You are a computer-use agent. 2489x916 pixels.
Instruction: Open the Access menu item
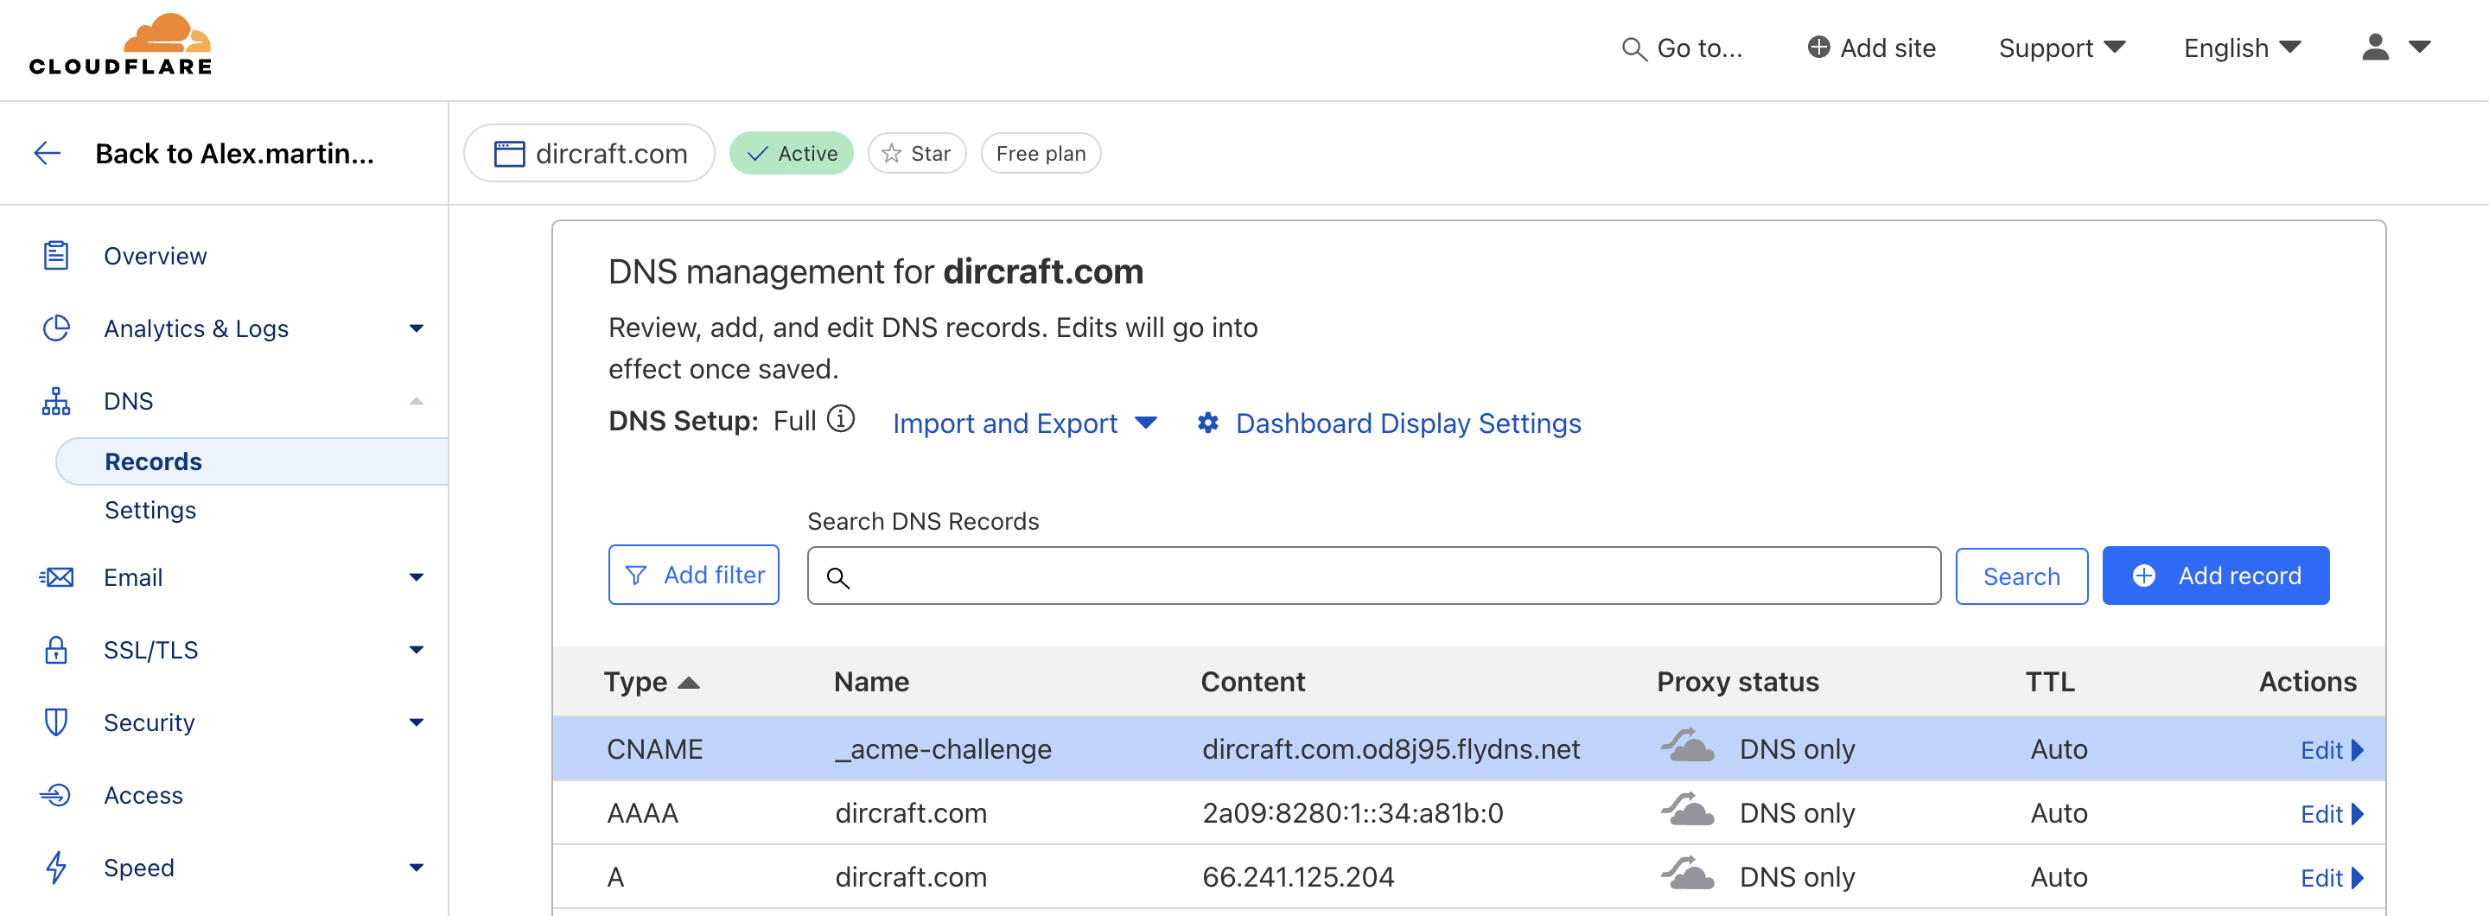pyautogui.click(x=143, y=794)
